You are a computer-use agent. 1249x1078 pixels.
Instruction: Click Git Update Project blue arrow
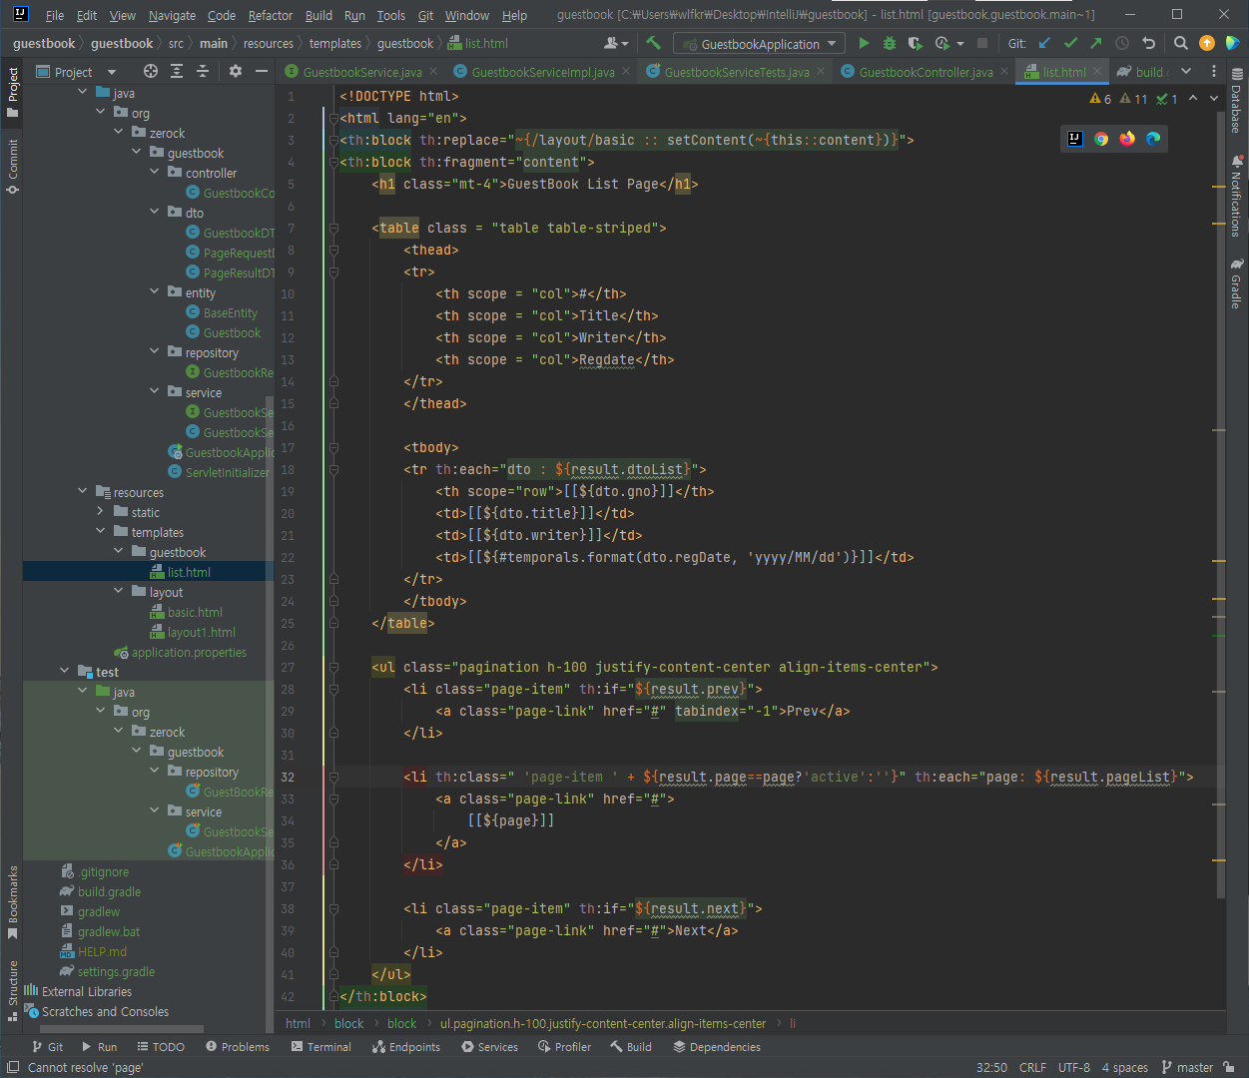pos(1044,43)
